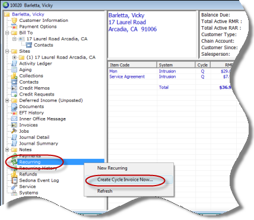
Task: Collapse the Bill To tree node
Action: pos(7,33)
